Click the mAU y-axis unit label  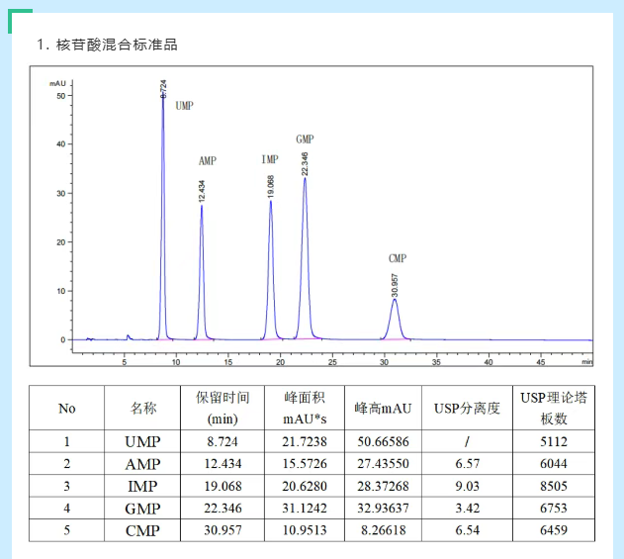[58, 83]
